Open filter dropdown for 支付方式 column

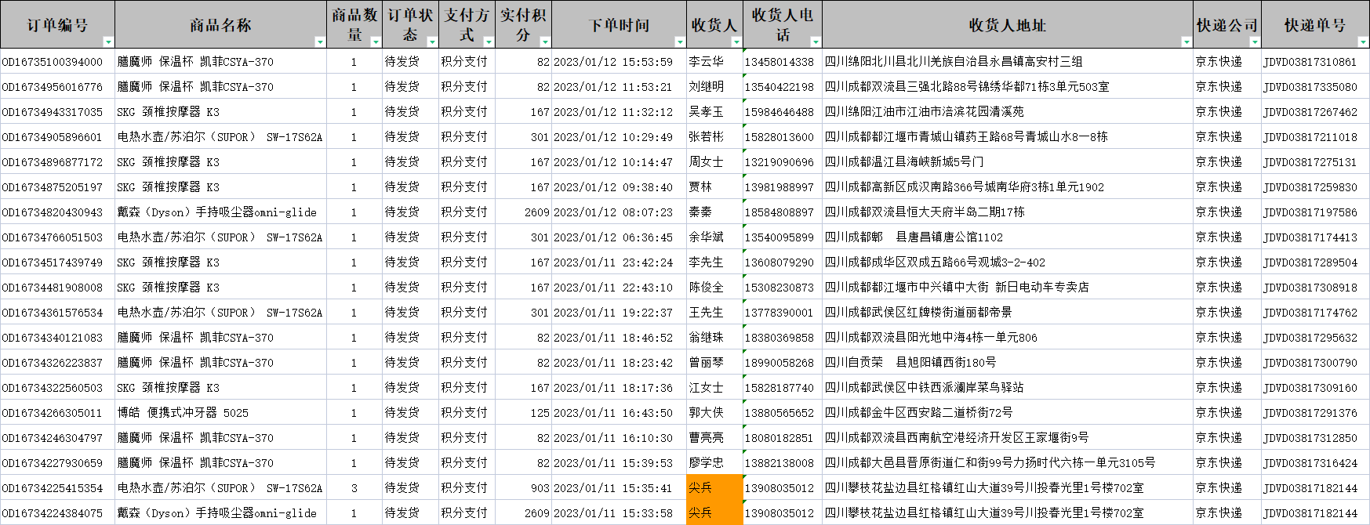pos(488,42)
